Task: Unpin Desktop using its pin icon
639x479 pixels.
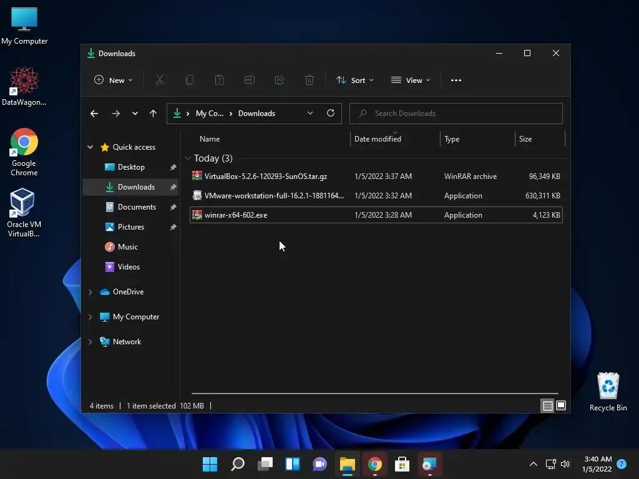Action: (173, 167)
